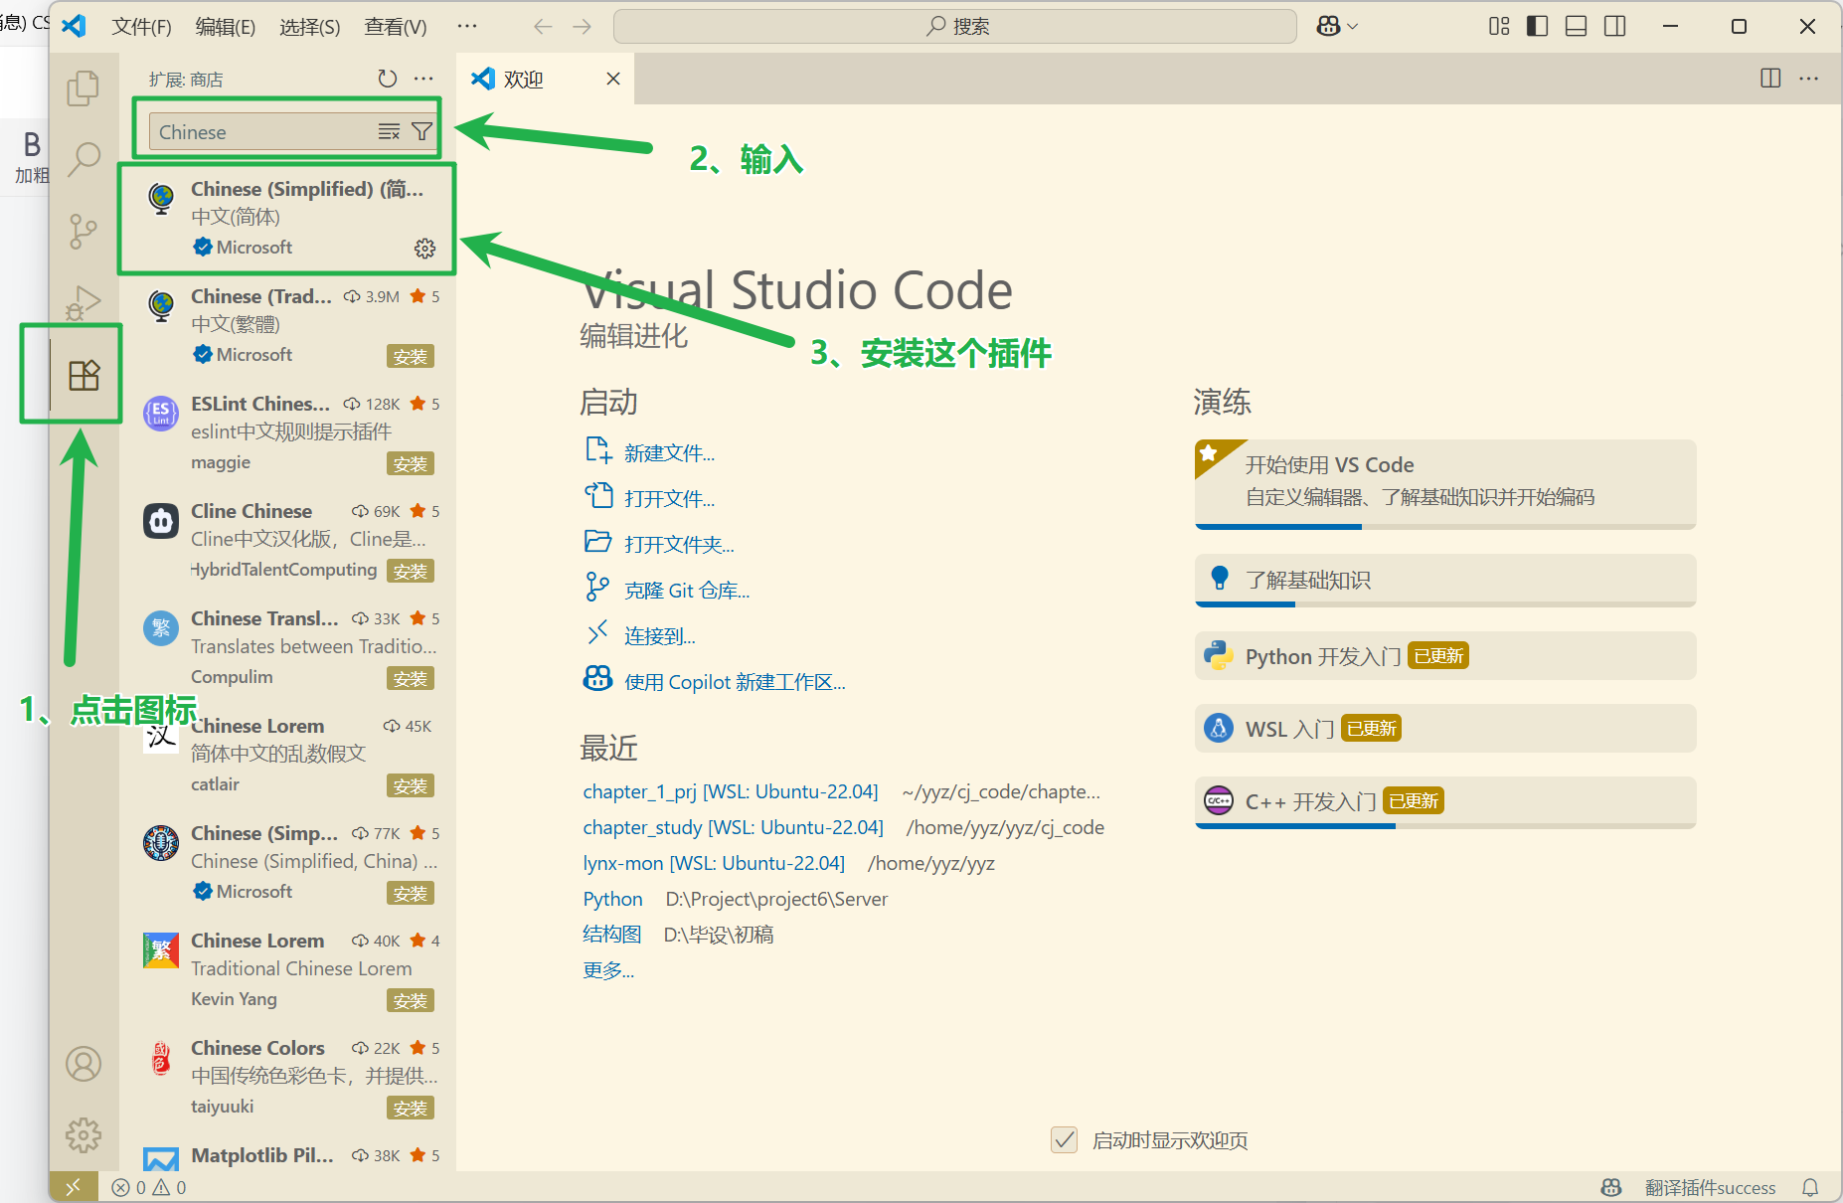Open the 选择(S) menu
Screen dimensions: 1843x1203
pos(309,27)
